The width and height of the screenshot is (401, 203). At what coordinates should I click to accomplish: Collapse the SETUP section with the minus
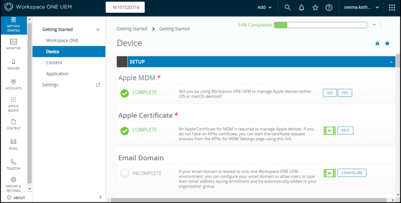391,62
